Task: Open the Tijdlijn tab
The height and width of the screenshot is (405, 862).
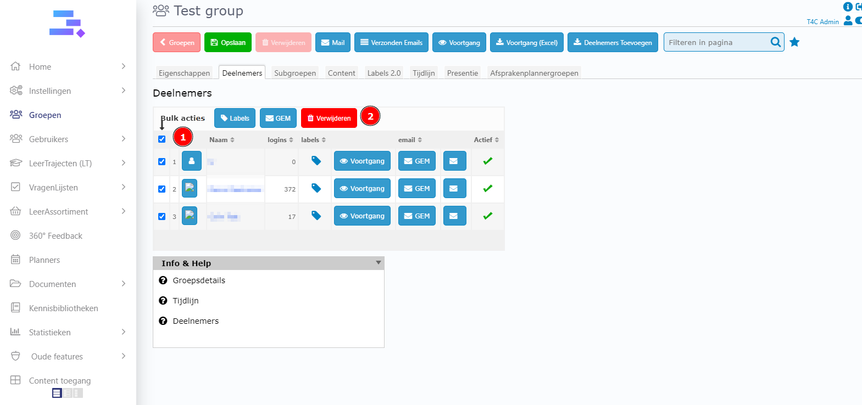Action: (x=424, y=73)
